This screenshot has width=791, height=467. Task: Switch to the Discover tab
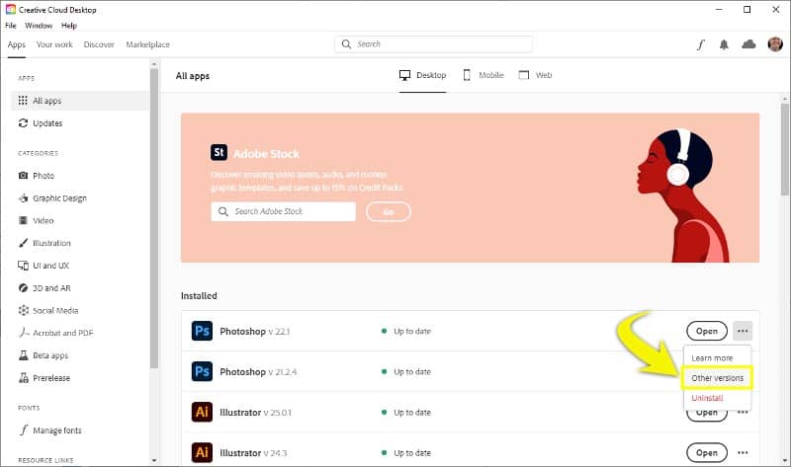click(99, 44)
